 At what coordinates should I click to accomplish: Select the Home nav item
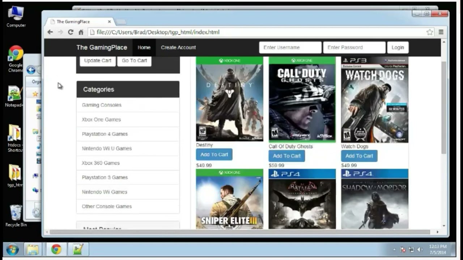click(144, 47)
